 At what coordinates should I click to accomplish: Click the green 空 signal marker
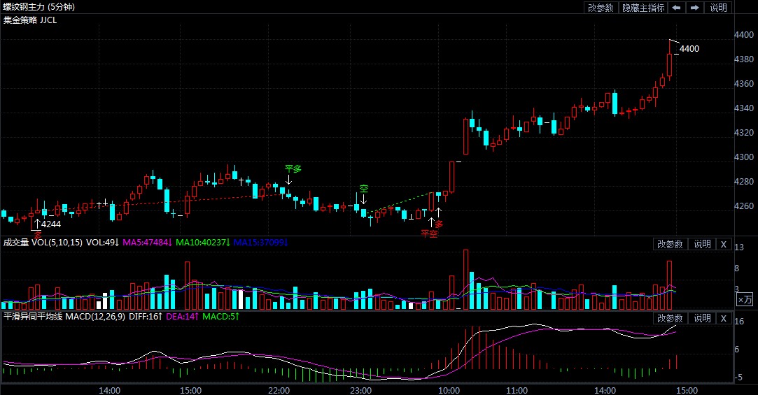pos(363,189)
